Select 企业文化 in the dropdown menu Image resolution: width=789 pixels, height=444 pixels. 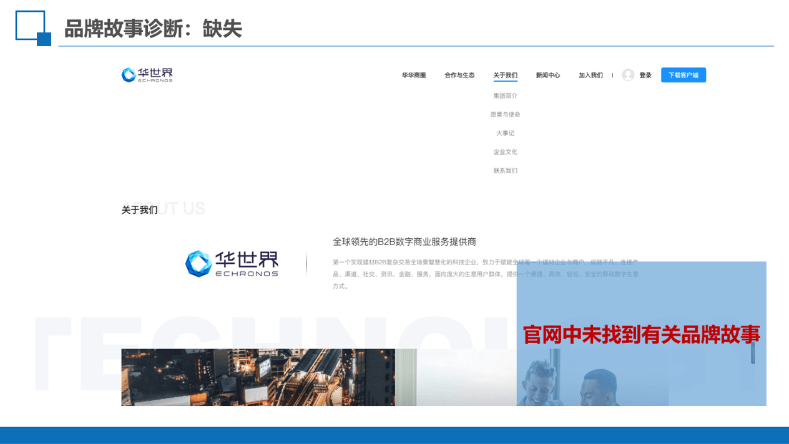tap(505, 152)
